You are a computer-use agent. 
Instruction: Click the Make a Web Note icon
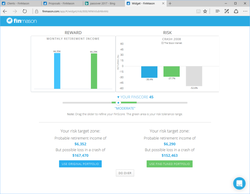pyautogui.click(x=227, y=11)
